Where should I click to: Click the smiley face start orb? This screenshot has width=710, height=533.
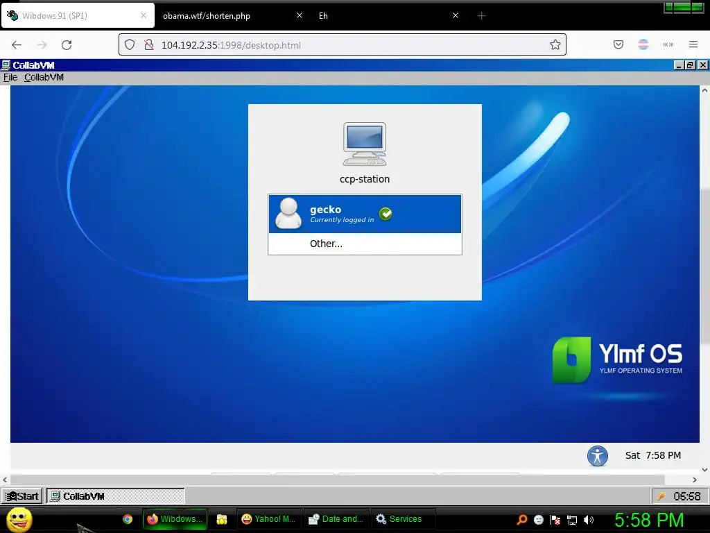coord(19,519)
